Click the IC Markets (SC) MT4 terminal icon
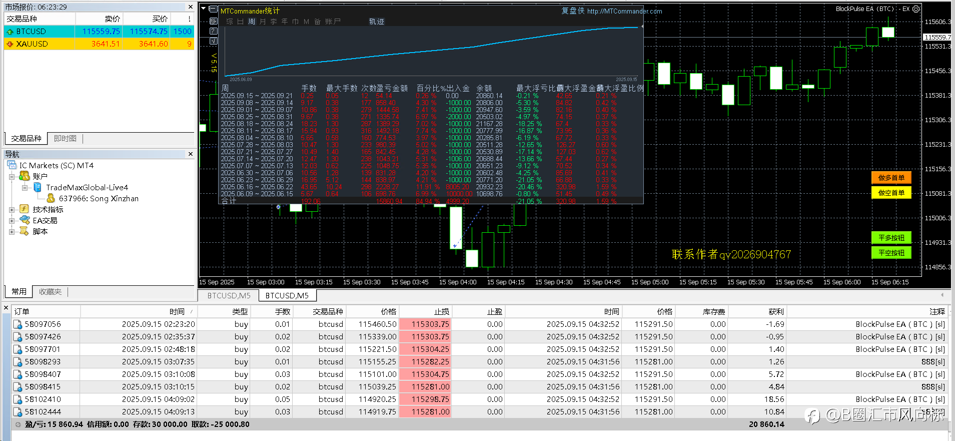The image size is (955, 441). click(12, 165)
